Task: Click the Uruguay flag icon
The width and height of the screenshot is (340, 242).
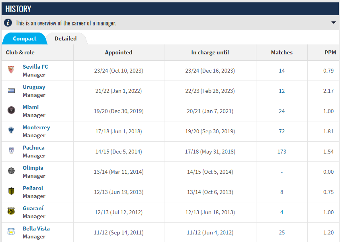Action: pos(11,91)
